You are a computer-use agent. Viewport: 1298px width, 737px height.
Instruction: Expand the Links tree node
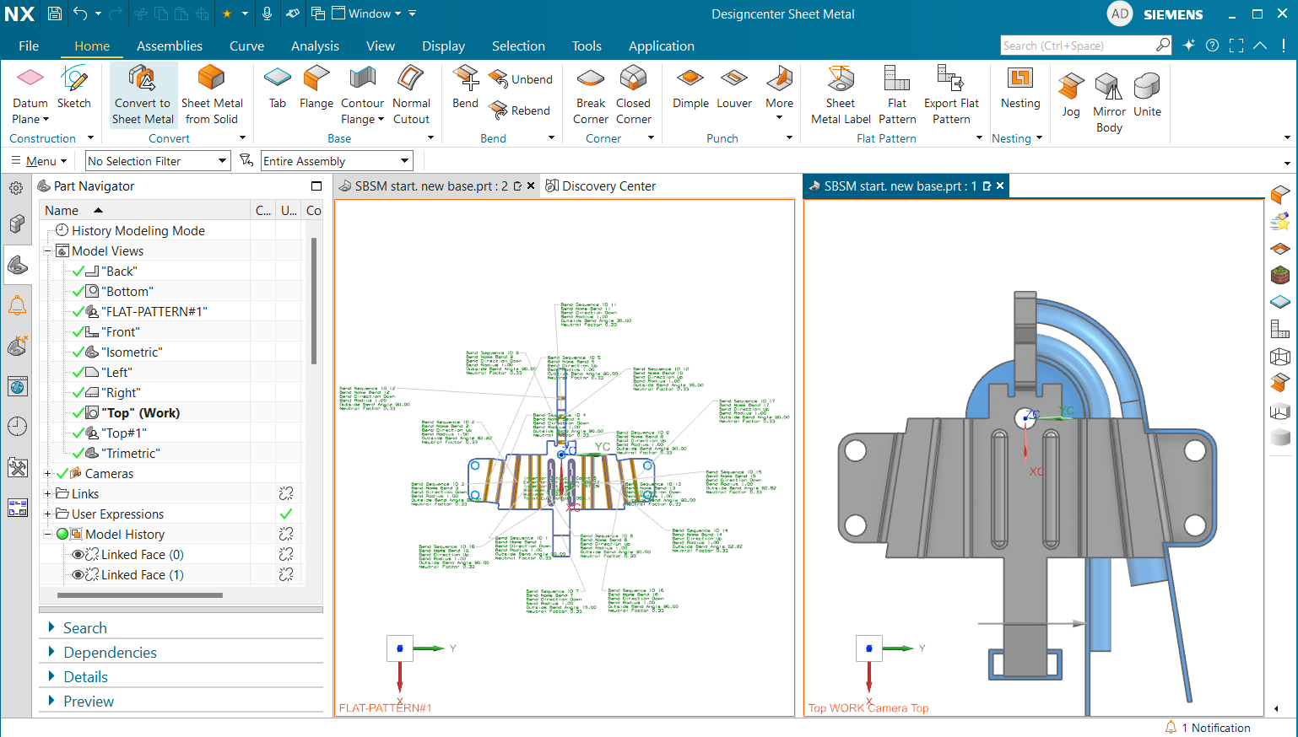tap(47, 493)
